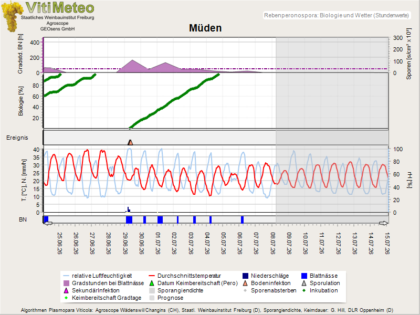Click the leaf wetness bar on 01.07.26
Image resolution: width=420 pixels, height=315 pixels.
pyautogui.click(x=160, y=220)
